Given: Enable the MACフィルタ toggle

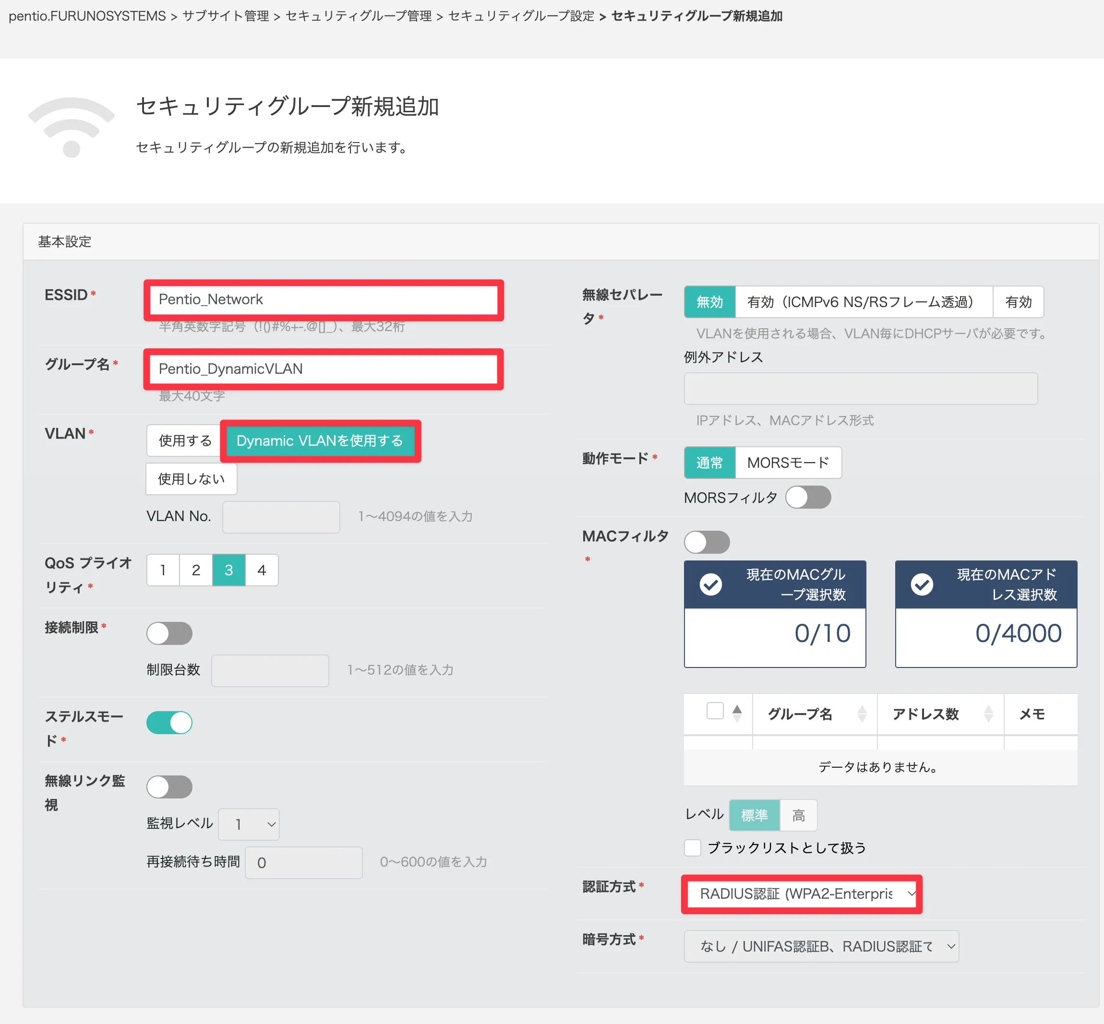Looking at the screenshot, I should 706,543.
